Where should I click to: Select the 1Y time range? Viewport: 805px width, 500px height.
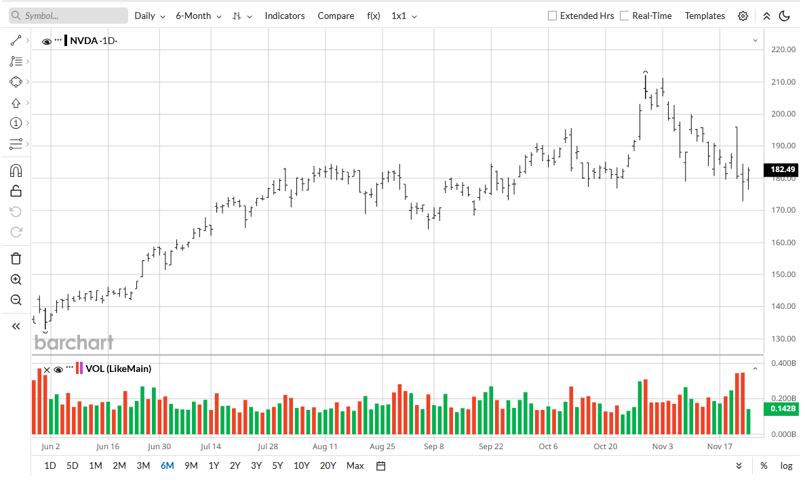214,466
